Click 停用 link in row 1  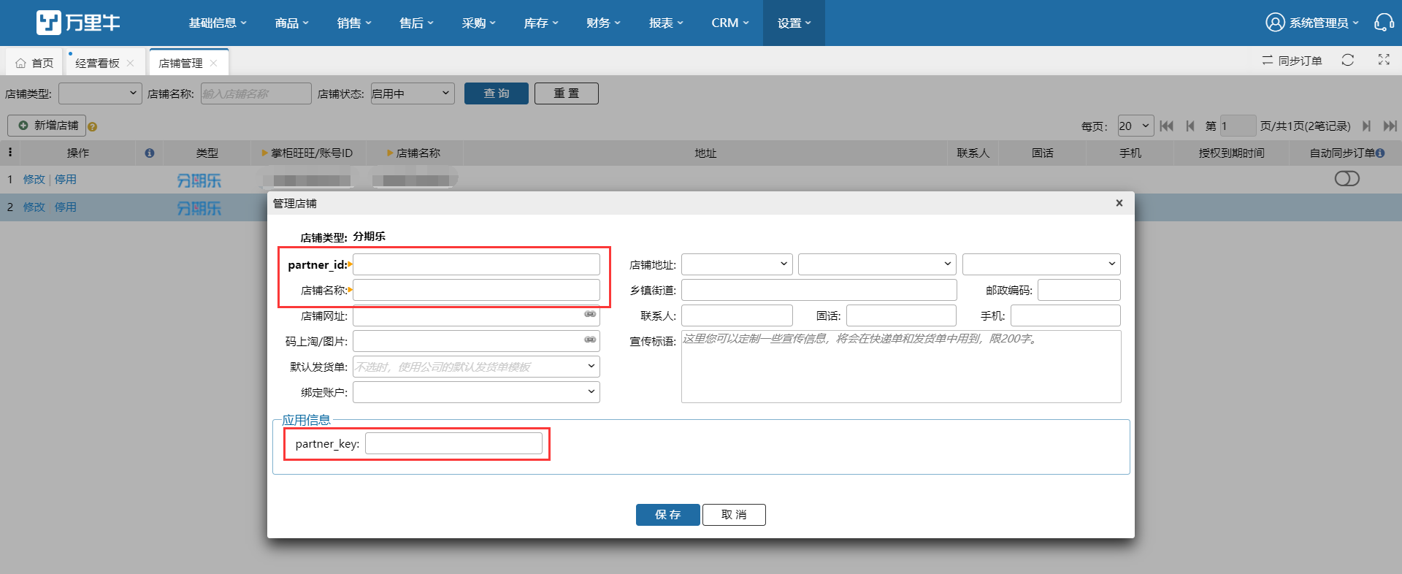click(66, 179)
